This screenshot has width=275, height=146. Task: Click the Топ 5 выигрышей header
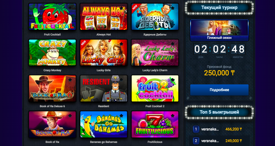tap(219, 112)
